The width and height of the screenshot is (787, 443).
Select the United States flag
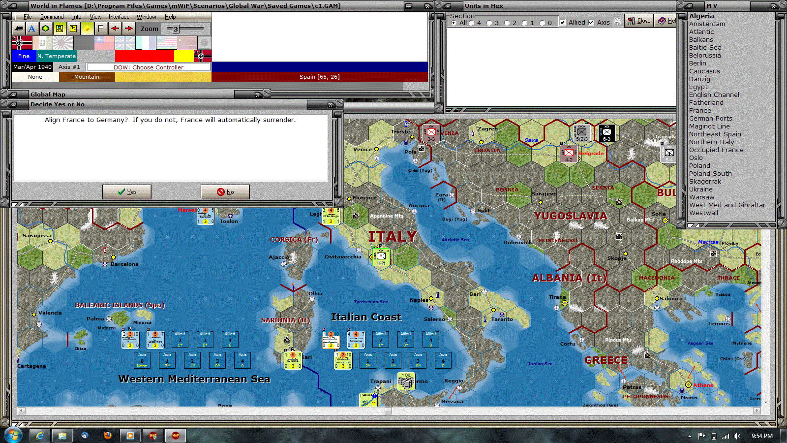tap(166, 43)
